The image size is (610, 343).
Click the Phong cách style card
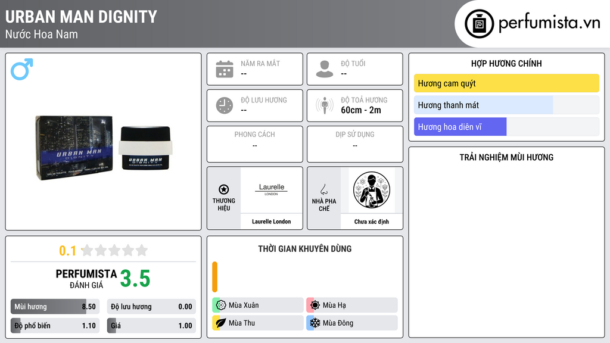point(255,144)
